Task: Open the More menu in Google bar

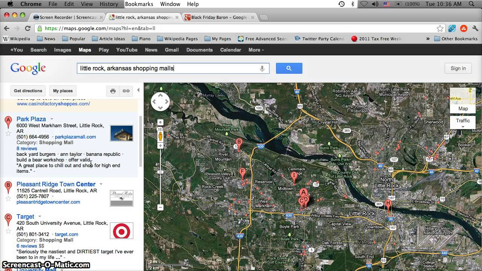Action: click(x=256, y=50)
